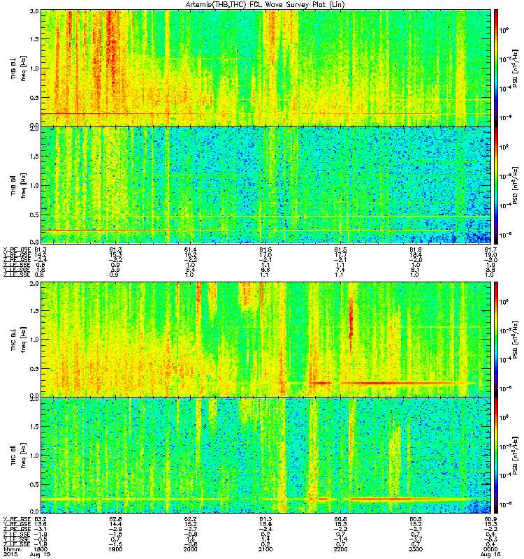Viewport: 524px width, 559px height.
Task: Click THC X_RE_GSE value 62.8
Action: 115,518
